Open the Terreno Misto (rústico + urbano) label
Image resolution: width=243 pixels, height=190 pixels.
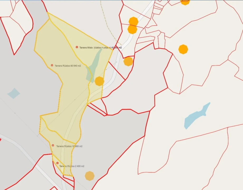[100, 47]
